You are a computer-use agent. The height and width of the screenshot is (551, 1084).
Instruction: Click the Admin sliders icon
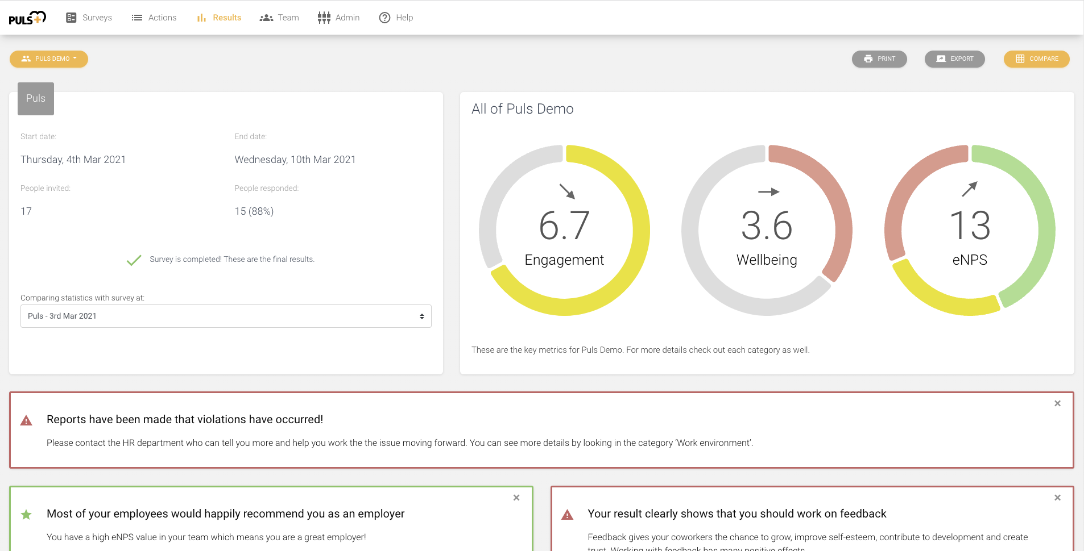click(324, 18)
